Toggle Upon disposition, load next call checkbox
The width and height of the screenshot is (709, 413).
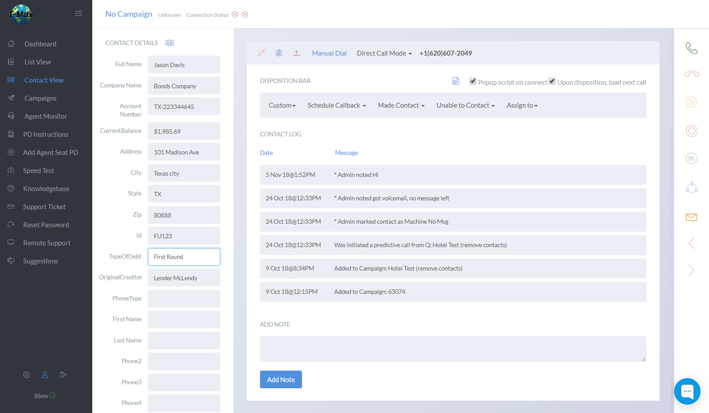[x=552, y=81]
